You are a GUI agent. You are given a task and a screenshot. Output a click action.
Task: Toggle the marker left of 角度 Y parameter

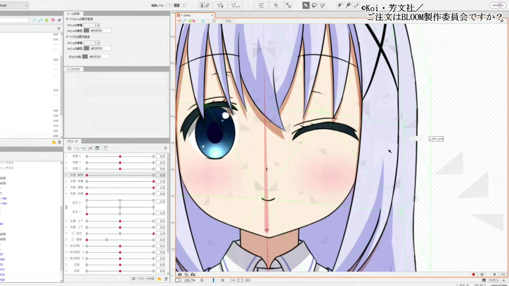[x=66, y=163]
